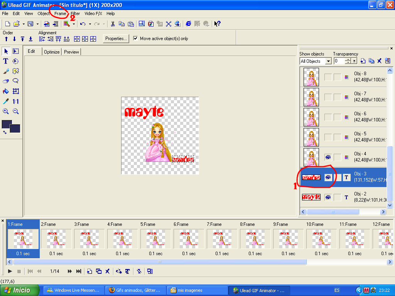Switch to Windows Live Messenger in taskbar
This screenshot has height=296, width=395.
[x=74, y=290]
